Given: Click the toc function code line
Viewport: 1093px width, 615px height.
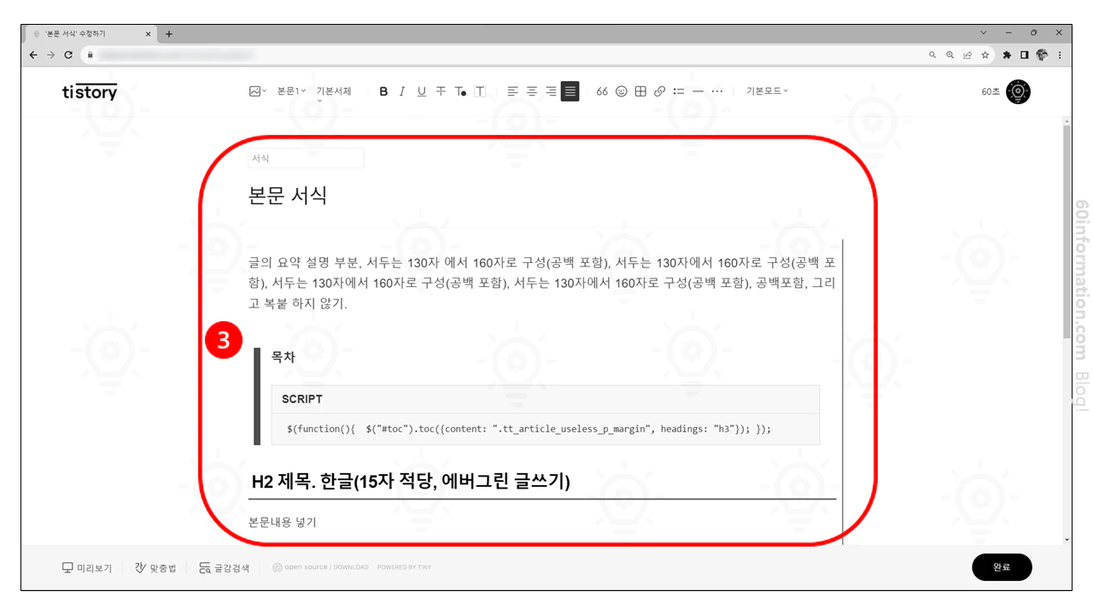Looking at the screenshot, I should (x=529, y=429).
